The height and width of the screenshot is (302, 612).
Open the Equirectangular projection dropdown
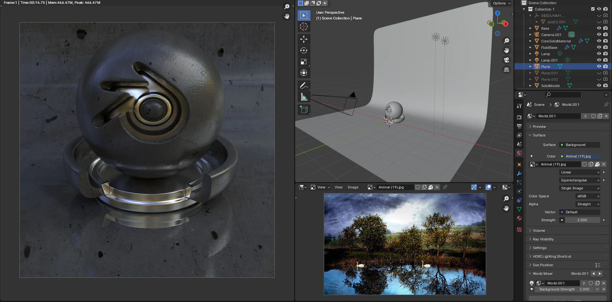coord(580,180)
